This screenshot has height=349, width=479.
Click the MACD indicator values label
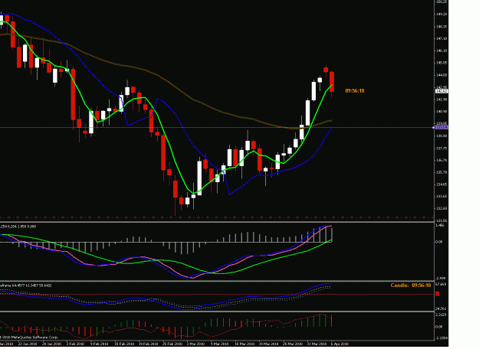tap(18, 227)
